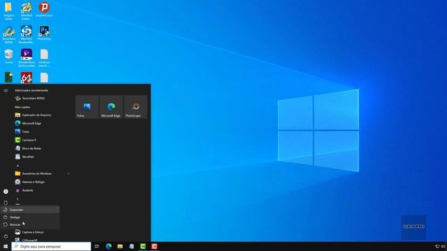Open the windows search text file on desktop
The height and width of the screenshot is (251, 447).
coord(44,58)
